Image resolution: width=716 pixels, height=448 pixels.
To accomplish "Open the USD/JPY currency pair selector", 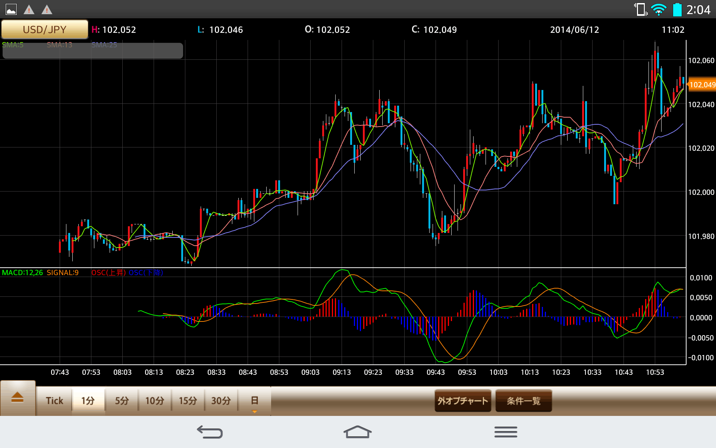I will pyautogui.click(x=45, y=29).
